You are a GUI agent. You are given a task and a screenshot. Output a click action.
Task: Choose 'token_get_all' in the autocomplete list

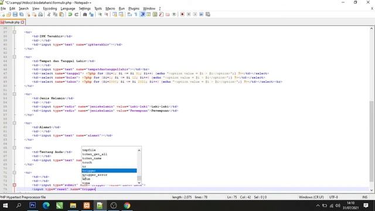coord(110,154)
